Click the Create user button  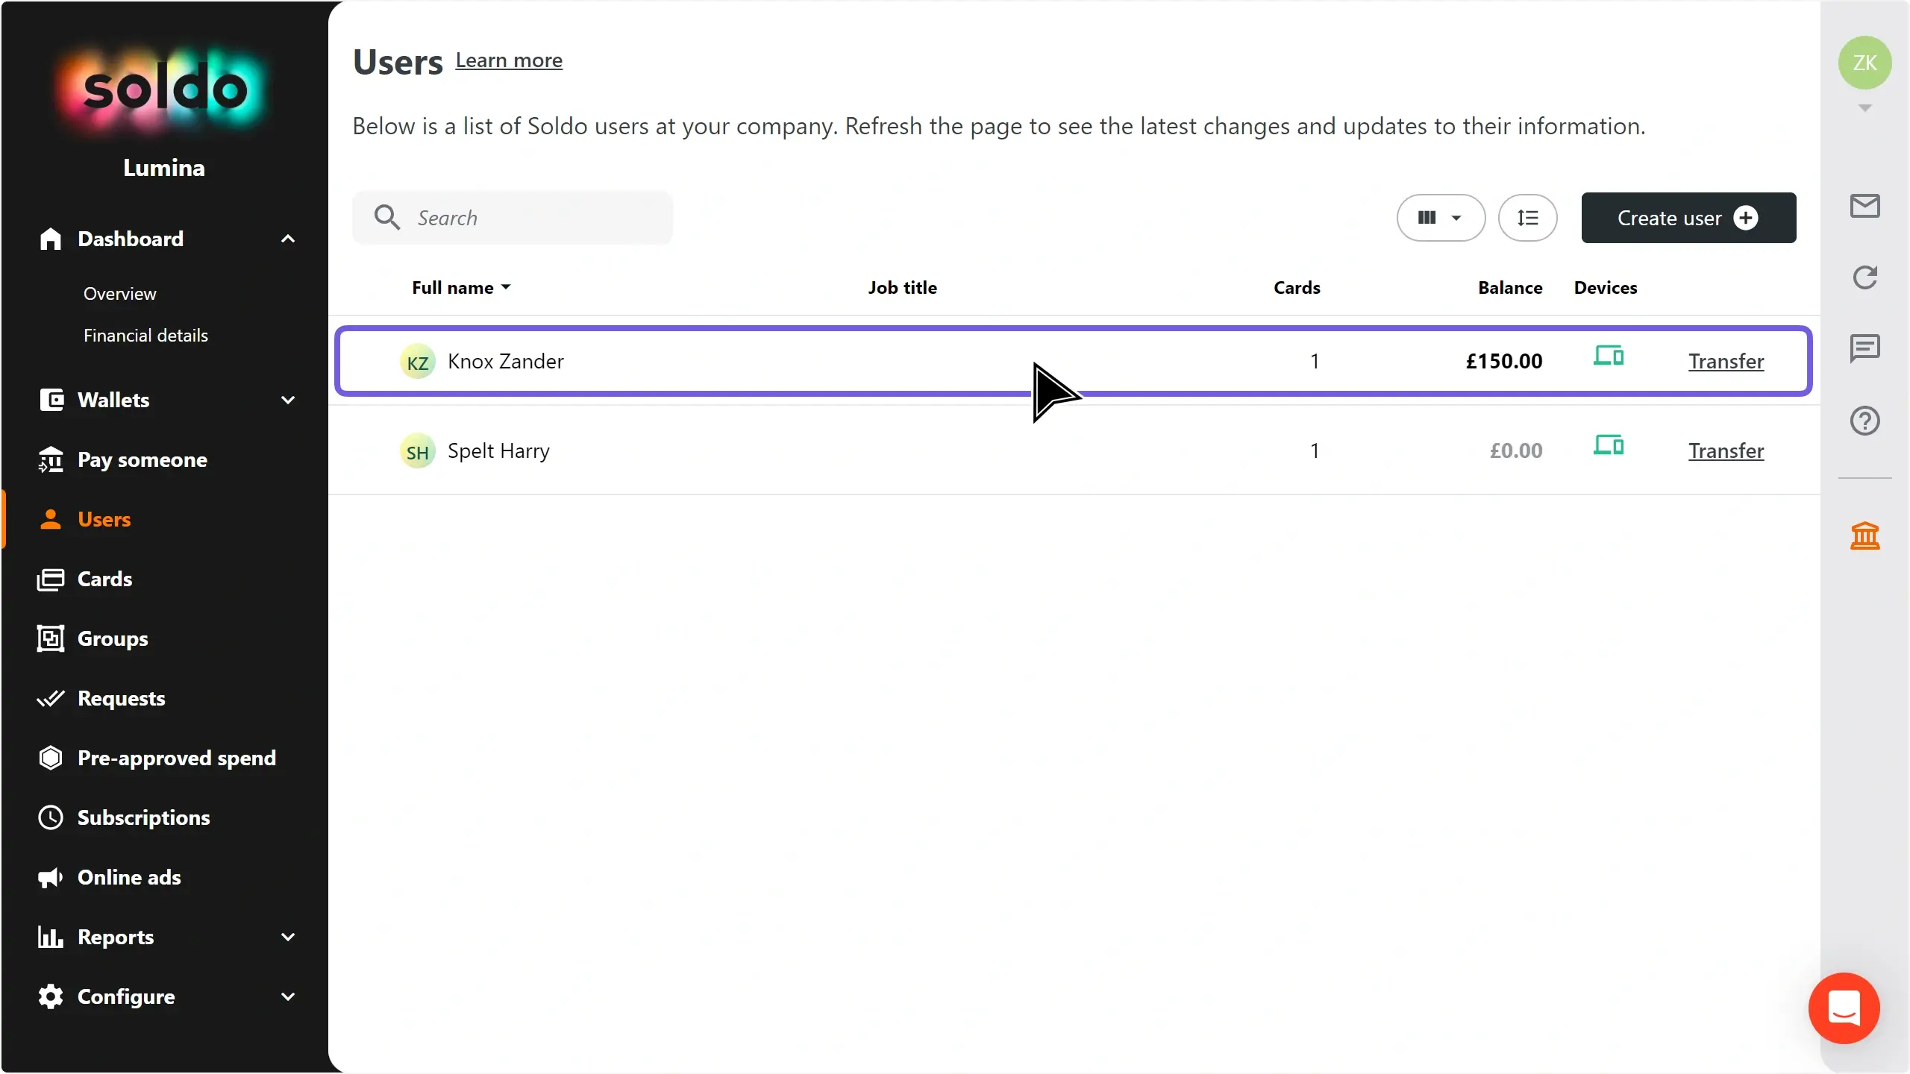coord(1688,218)
